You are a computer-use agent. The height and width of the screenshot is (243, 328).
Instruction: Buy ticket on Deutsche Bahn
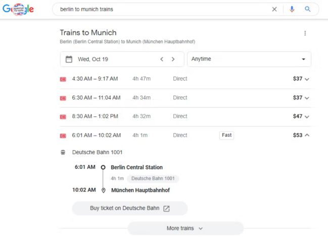click(x=130, y=208)
